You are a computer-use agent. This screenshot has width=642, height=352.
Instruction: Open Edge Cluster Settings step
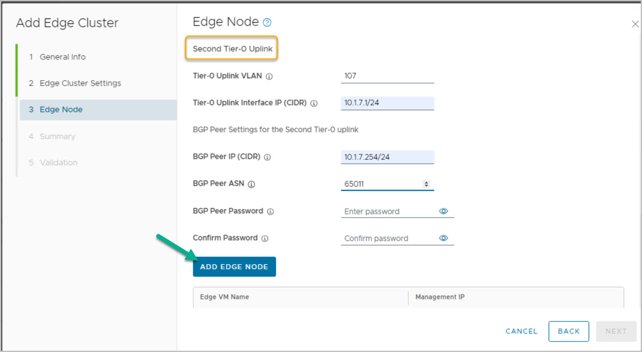(80, 83)
